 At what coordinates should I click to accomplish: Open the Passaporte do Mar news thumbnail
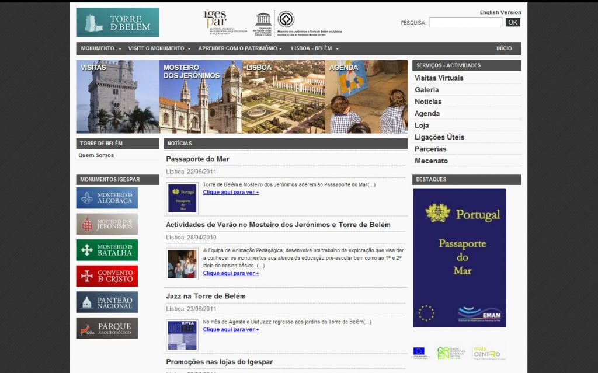tap(182, 198)
